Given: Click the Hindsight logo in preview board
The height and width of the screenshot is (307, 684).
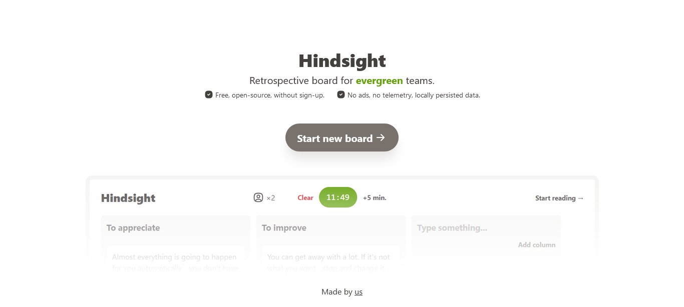Looking at the screenshot, I should [128, 198].
